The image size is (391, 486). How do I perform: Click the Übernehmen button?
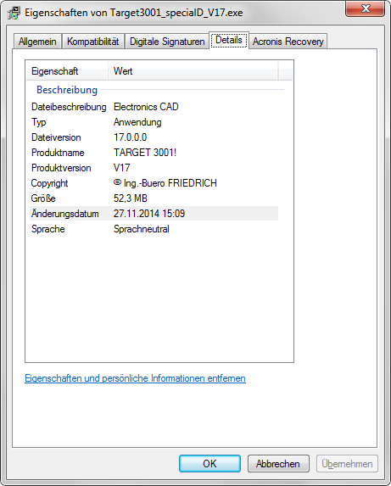pyautogui.click(x=347, y=464)
